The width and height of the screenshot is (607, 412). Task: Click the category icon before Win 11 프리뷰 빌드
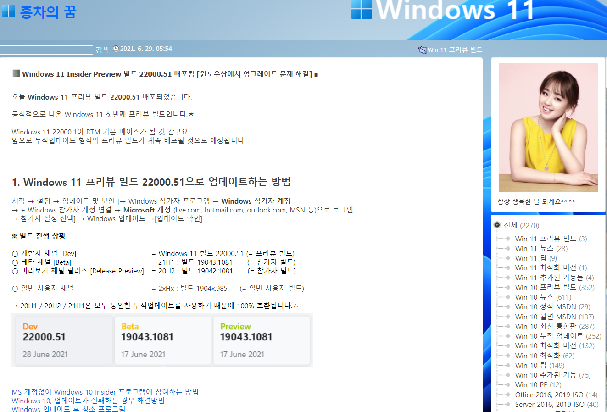coord(423,50)
